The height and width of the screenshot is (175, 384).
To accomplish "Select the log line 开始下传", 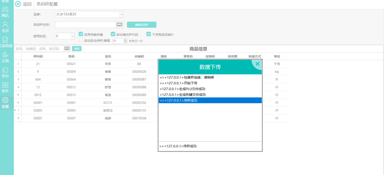I will (210, 83).
